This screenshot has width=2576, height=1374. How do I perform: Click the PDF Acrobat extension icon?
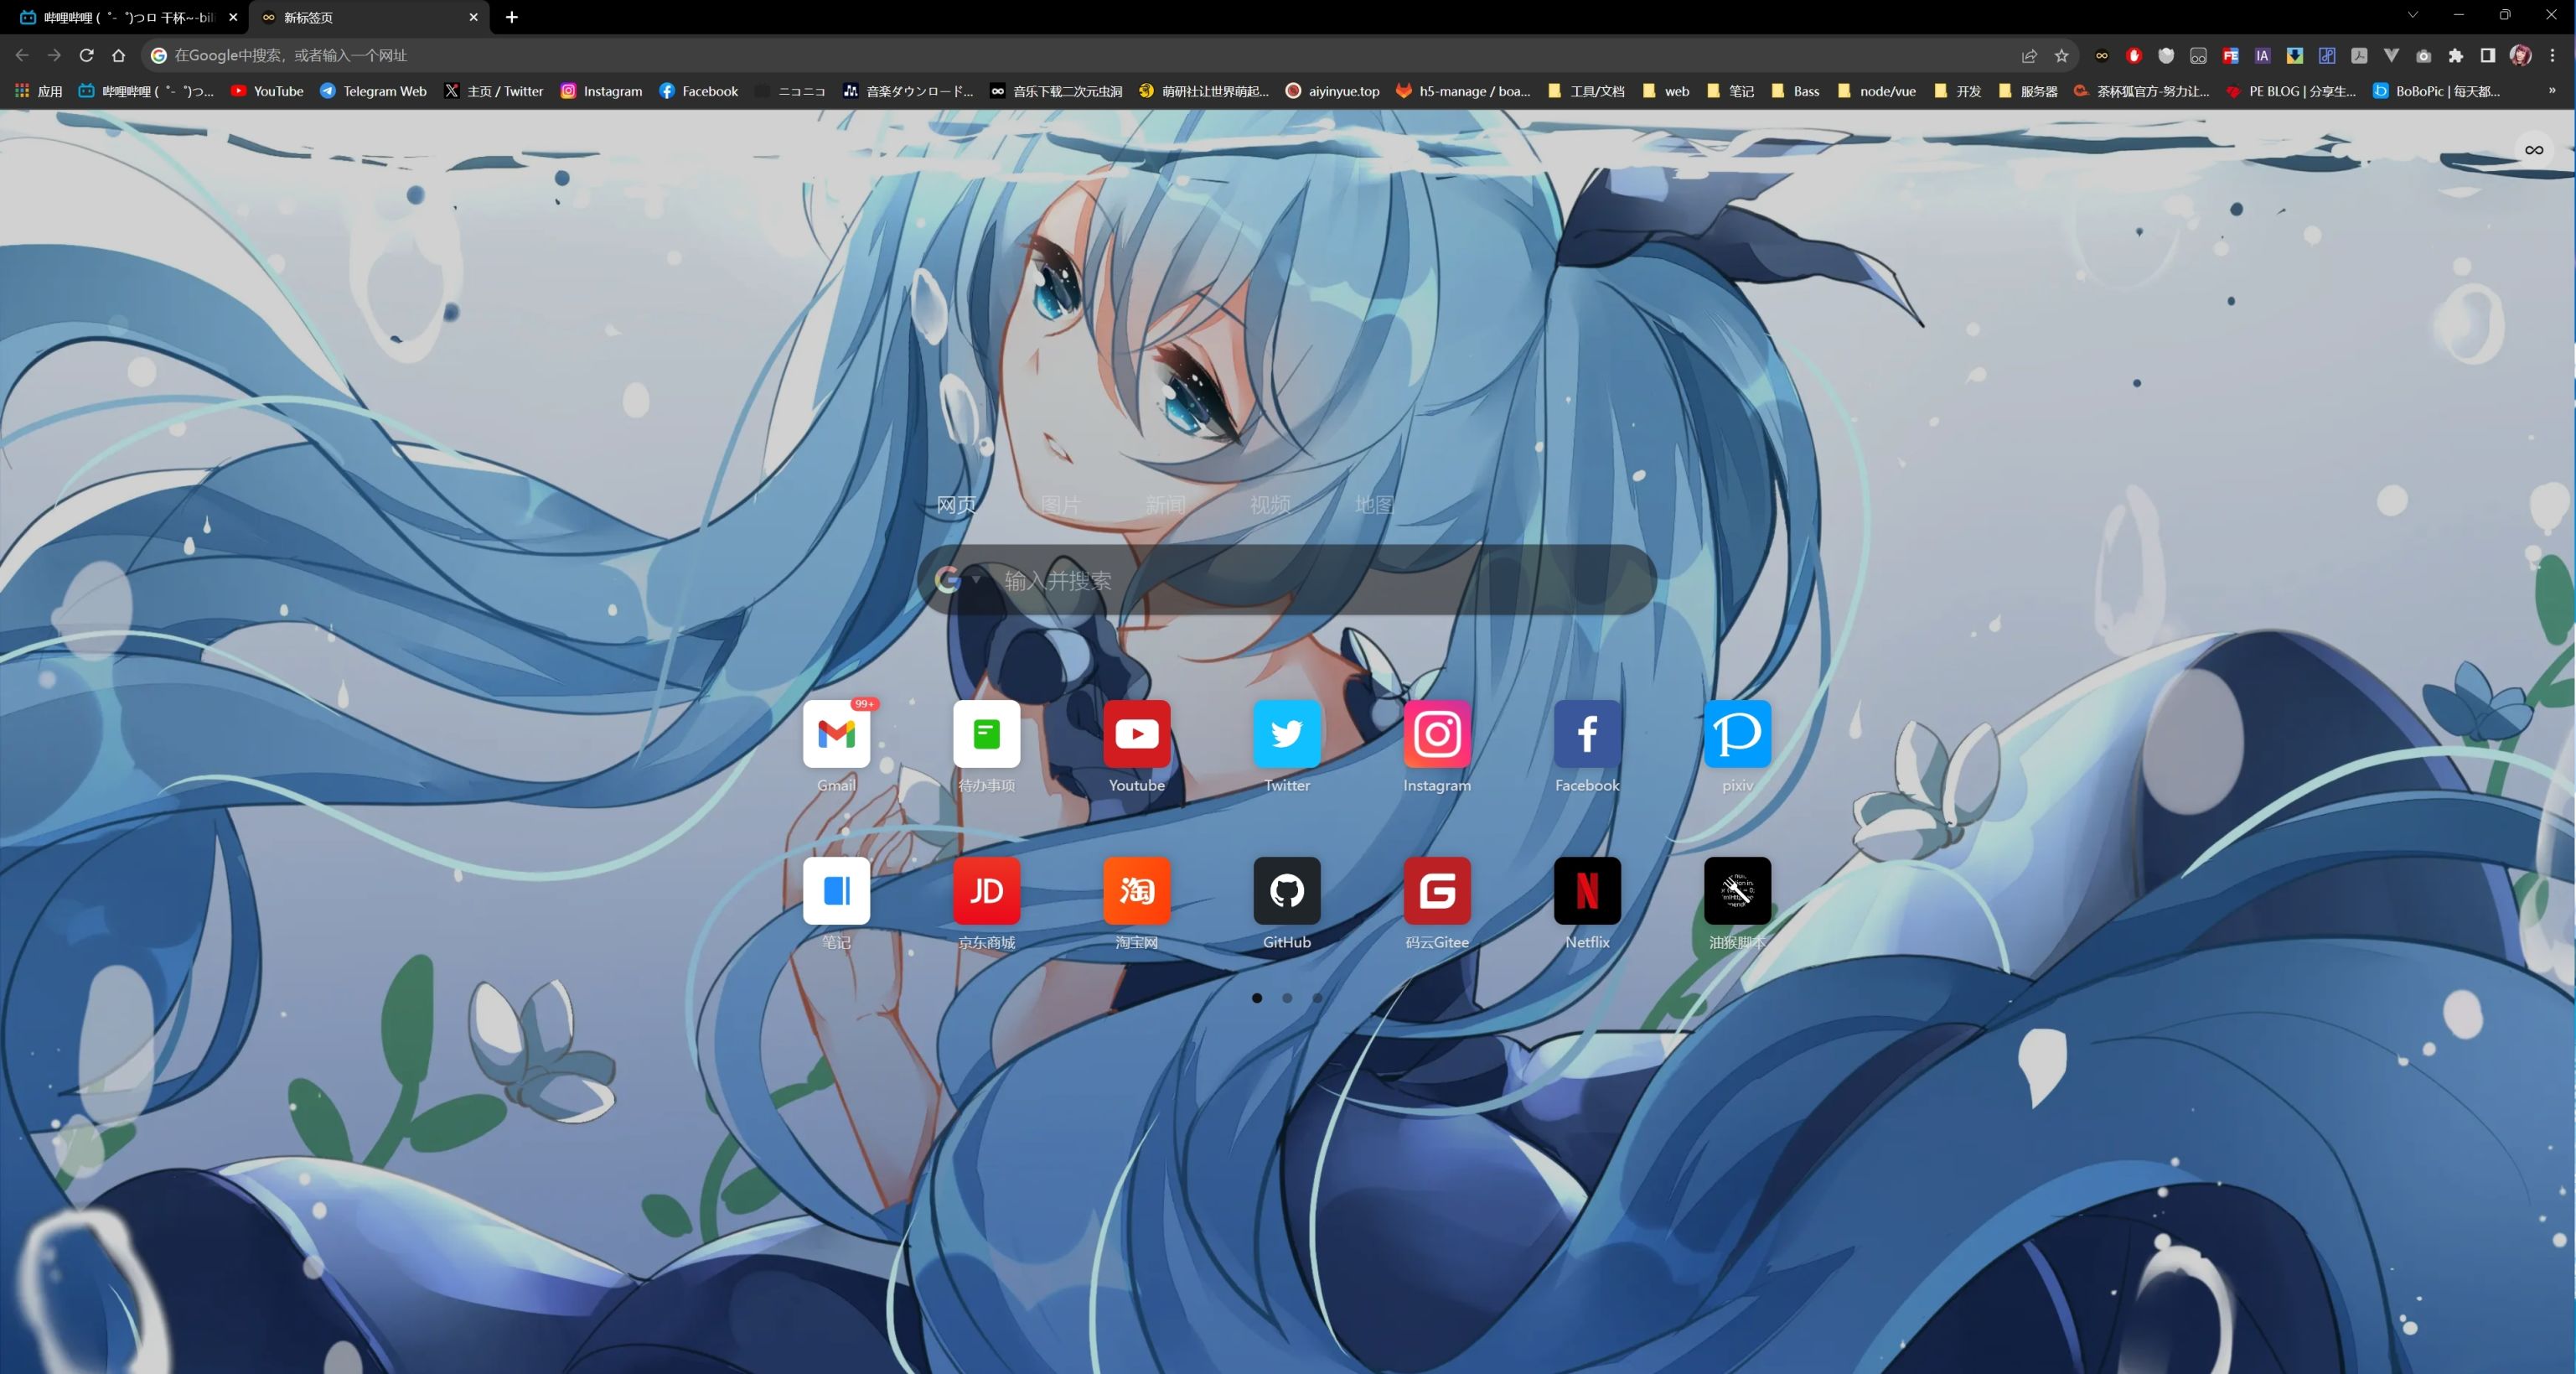[x=2359, y=55]
